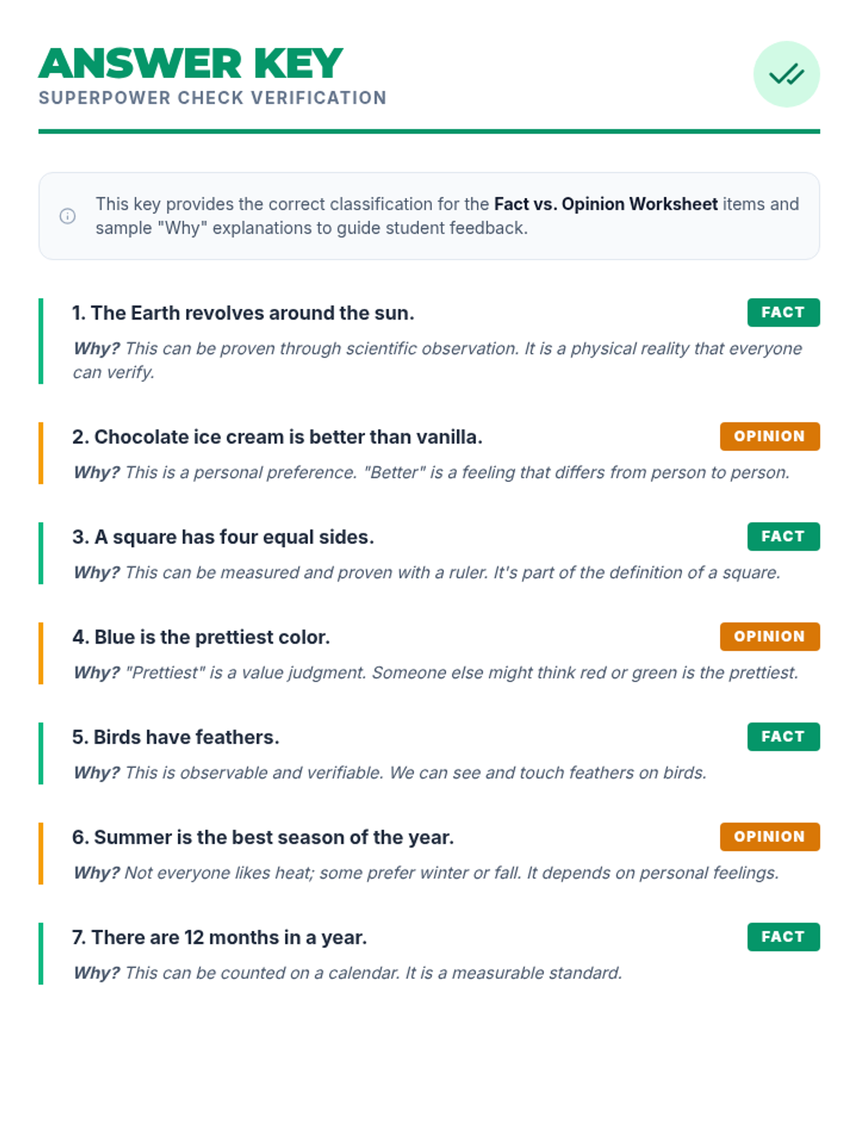Click statement 7 about 12 months
Viewport: 858px width, 1144px height.
coord(220,937)
